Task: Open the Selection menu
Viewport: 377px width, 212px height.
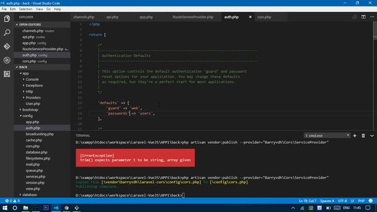Action: coord(25,9)
